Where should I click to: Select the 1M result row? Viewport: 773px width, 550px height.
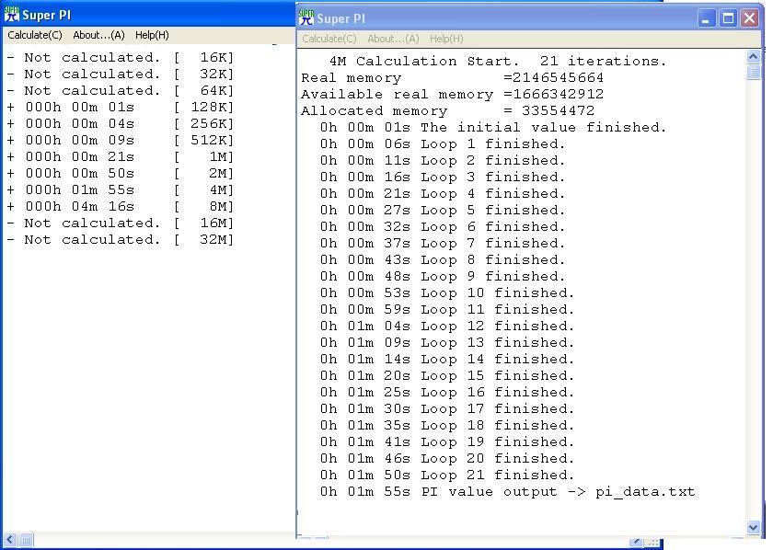(x=120, y=156)
